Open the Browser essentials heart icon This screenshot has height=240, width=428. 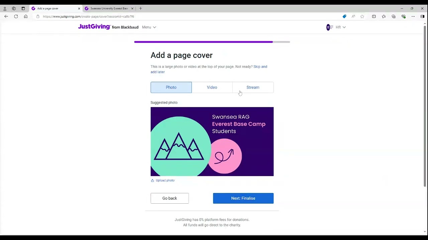coord(404,16)
